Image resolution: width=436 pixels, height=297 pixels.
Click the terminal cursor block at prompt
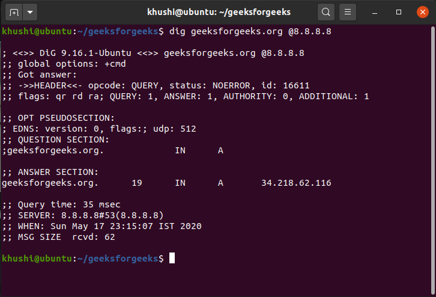172,258
